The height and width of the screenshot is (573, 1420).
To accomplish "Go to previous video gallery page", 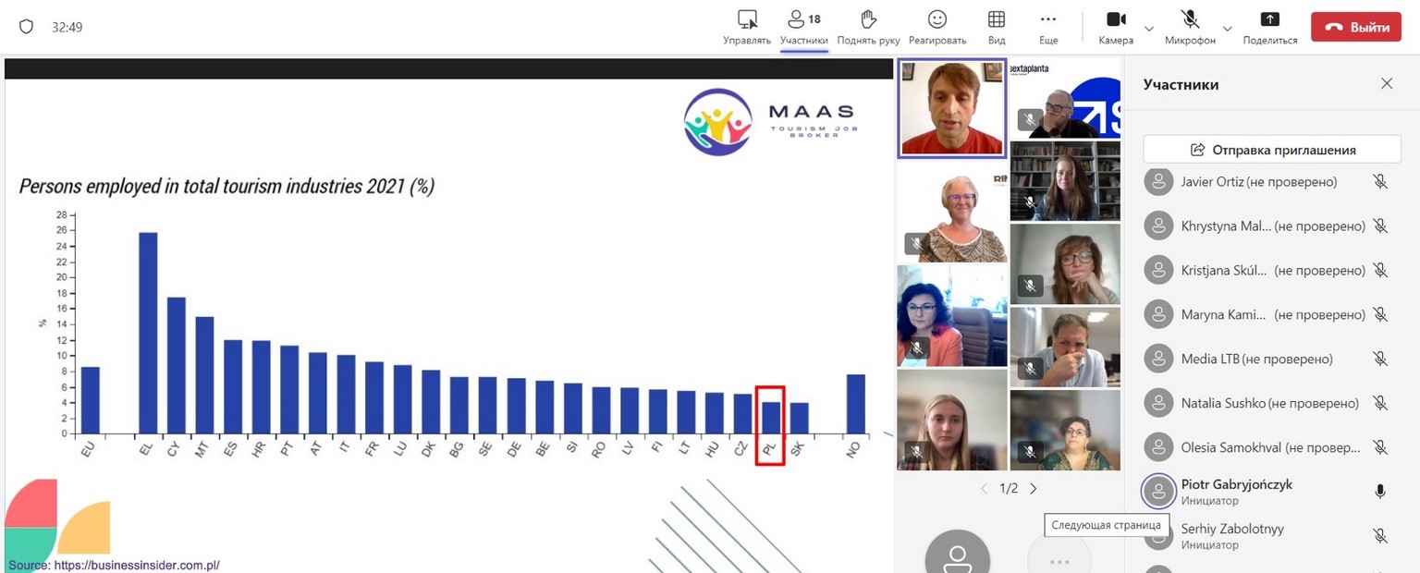I will point(984,488).
